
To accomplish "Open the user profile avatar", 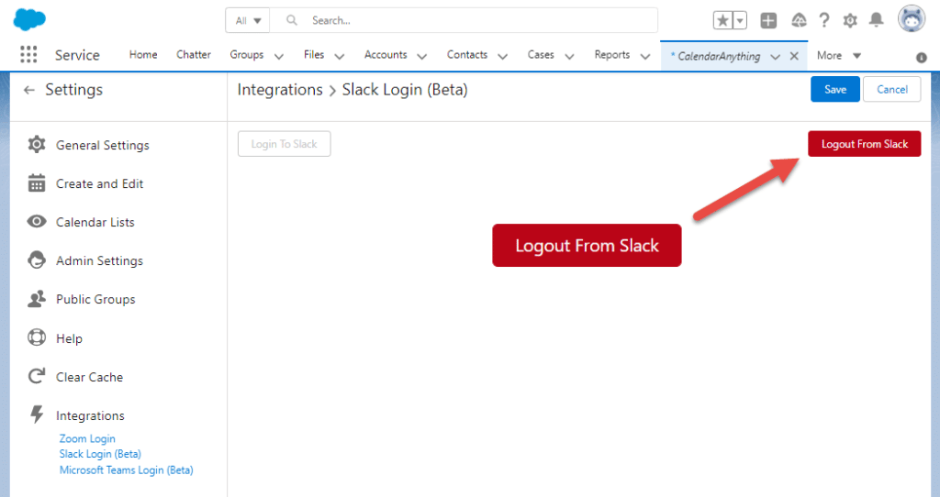I will pos(912,19).
